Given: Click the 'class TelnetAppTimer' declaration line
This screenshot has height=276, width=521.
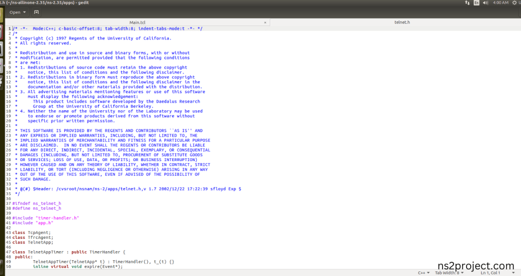Looking at the screenshot, I should pyautogui.click(x=69, y=252).
